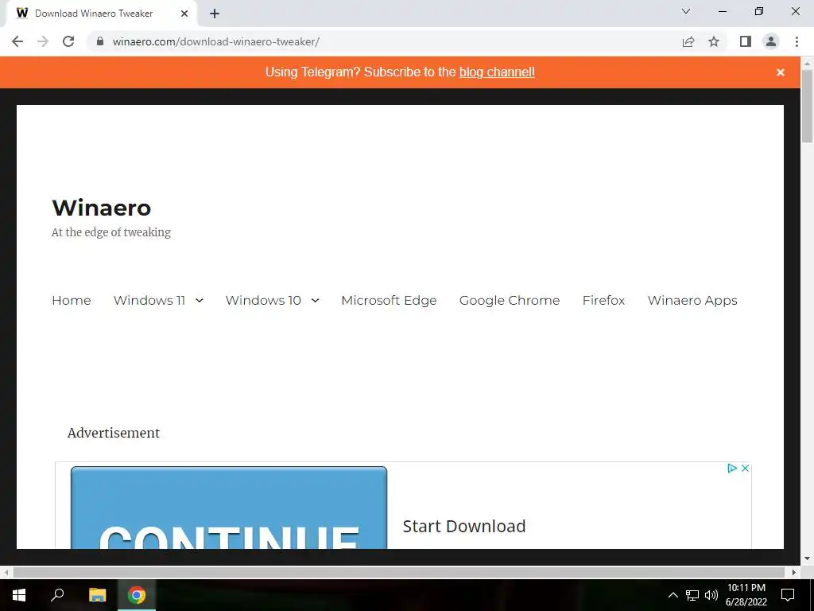Open the Windows 11 menu item
Viewport: 814px width, 611px height.
click(149, 300)
